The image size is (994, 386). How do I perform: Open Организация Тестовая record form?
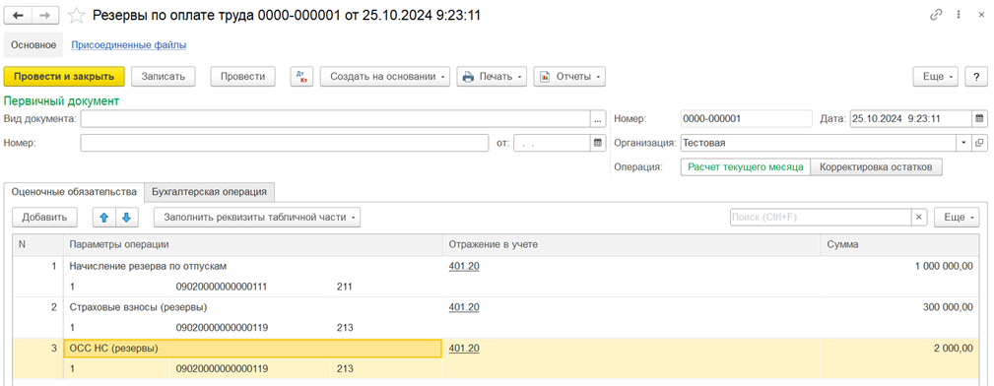point(979,143)
